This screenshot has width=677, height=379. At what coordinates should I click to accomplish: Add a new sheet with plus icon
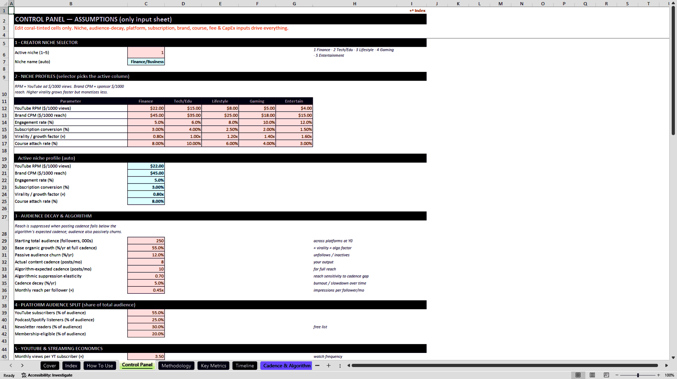click(x=329, y=366)
